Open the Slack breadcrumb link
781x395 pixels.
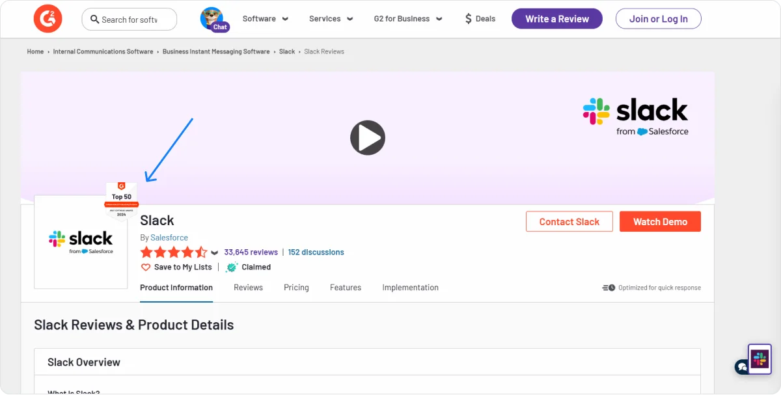287,51
